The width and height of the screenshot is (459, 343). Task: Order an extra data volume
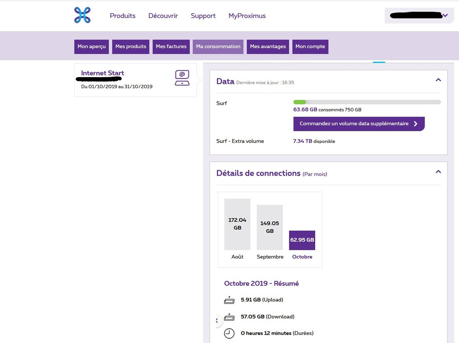coord(359,123)
